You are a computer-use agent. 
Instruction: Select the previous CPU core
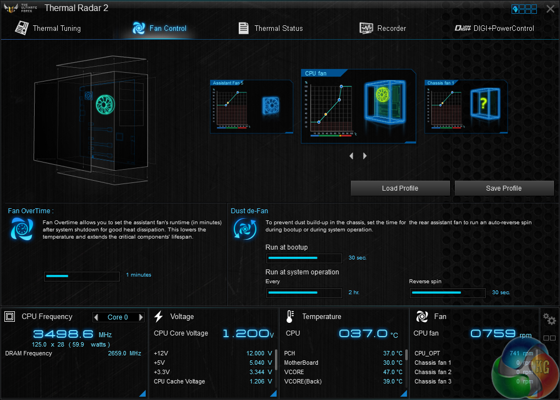pos(96,317)
